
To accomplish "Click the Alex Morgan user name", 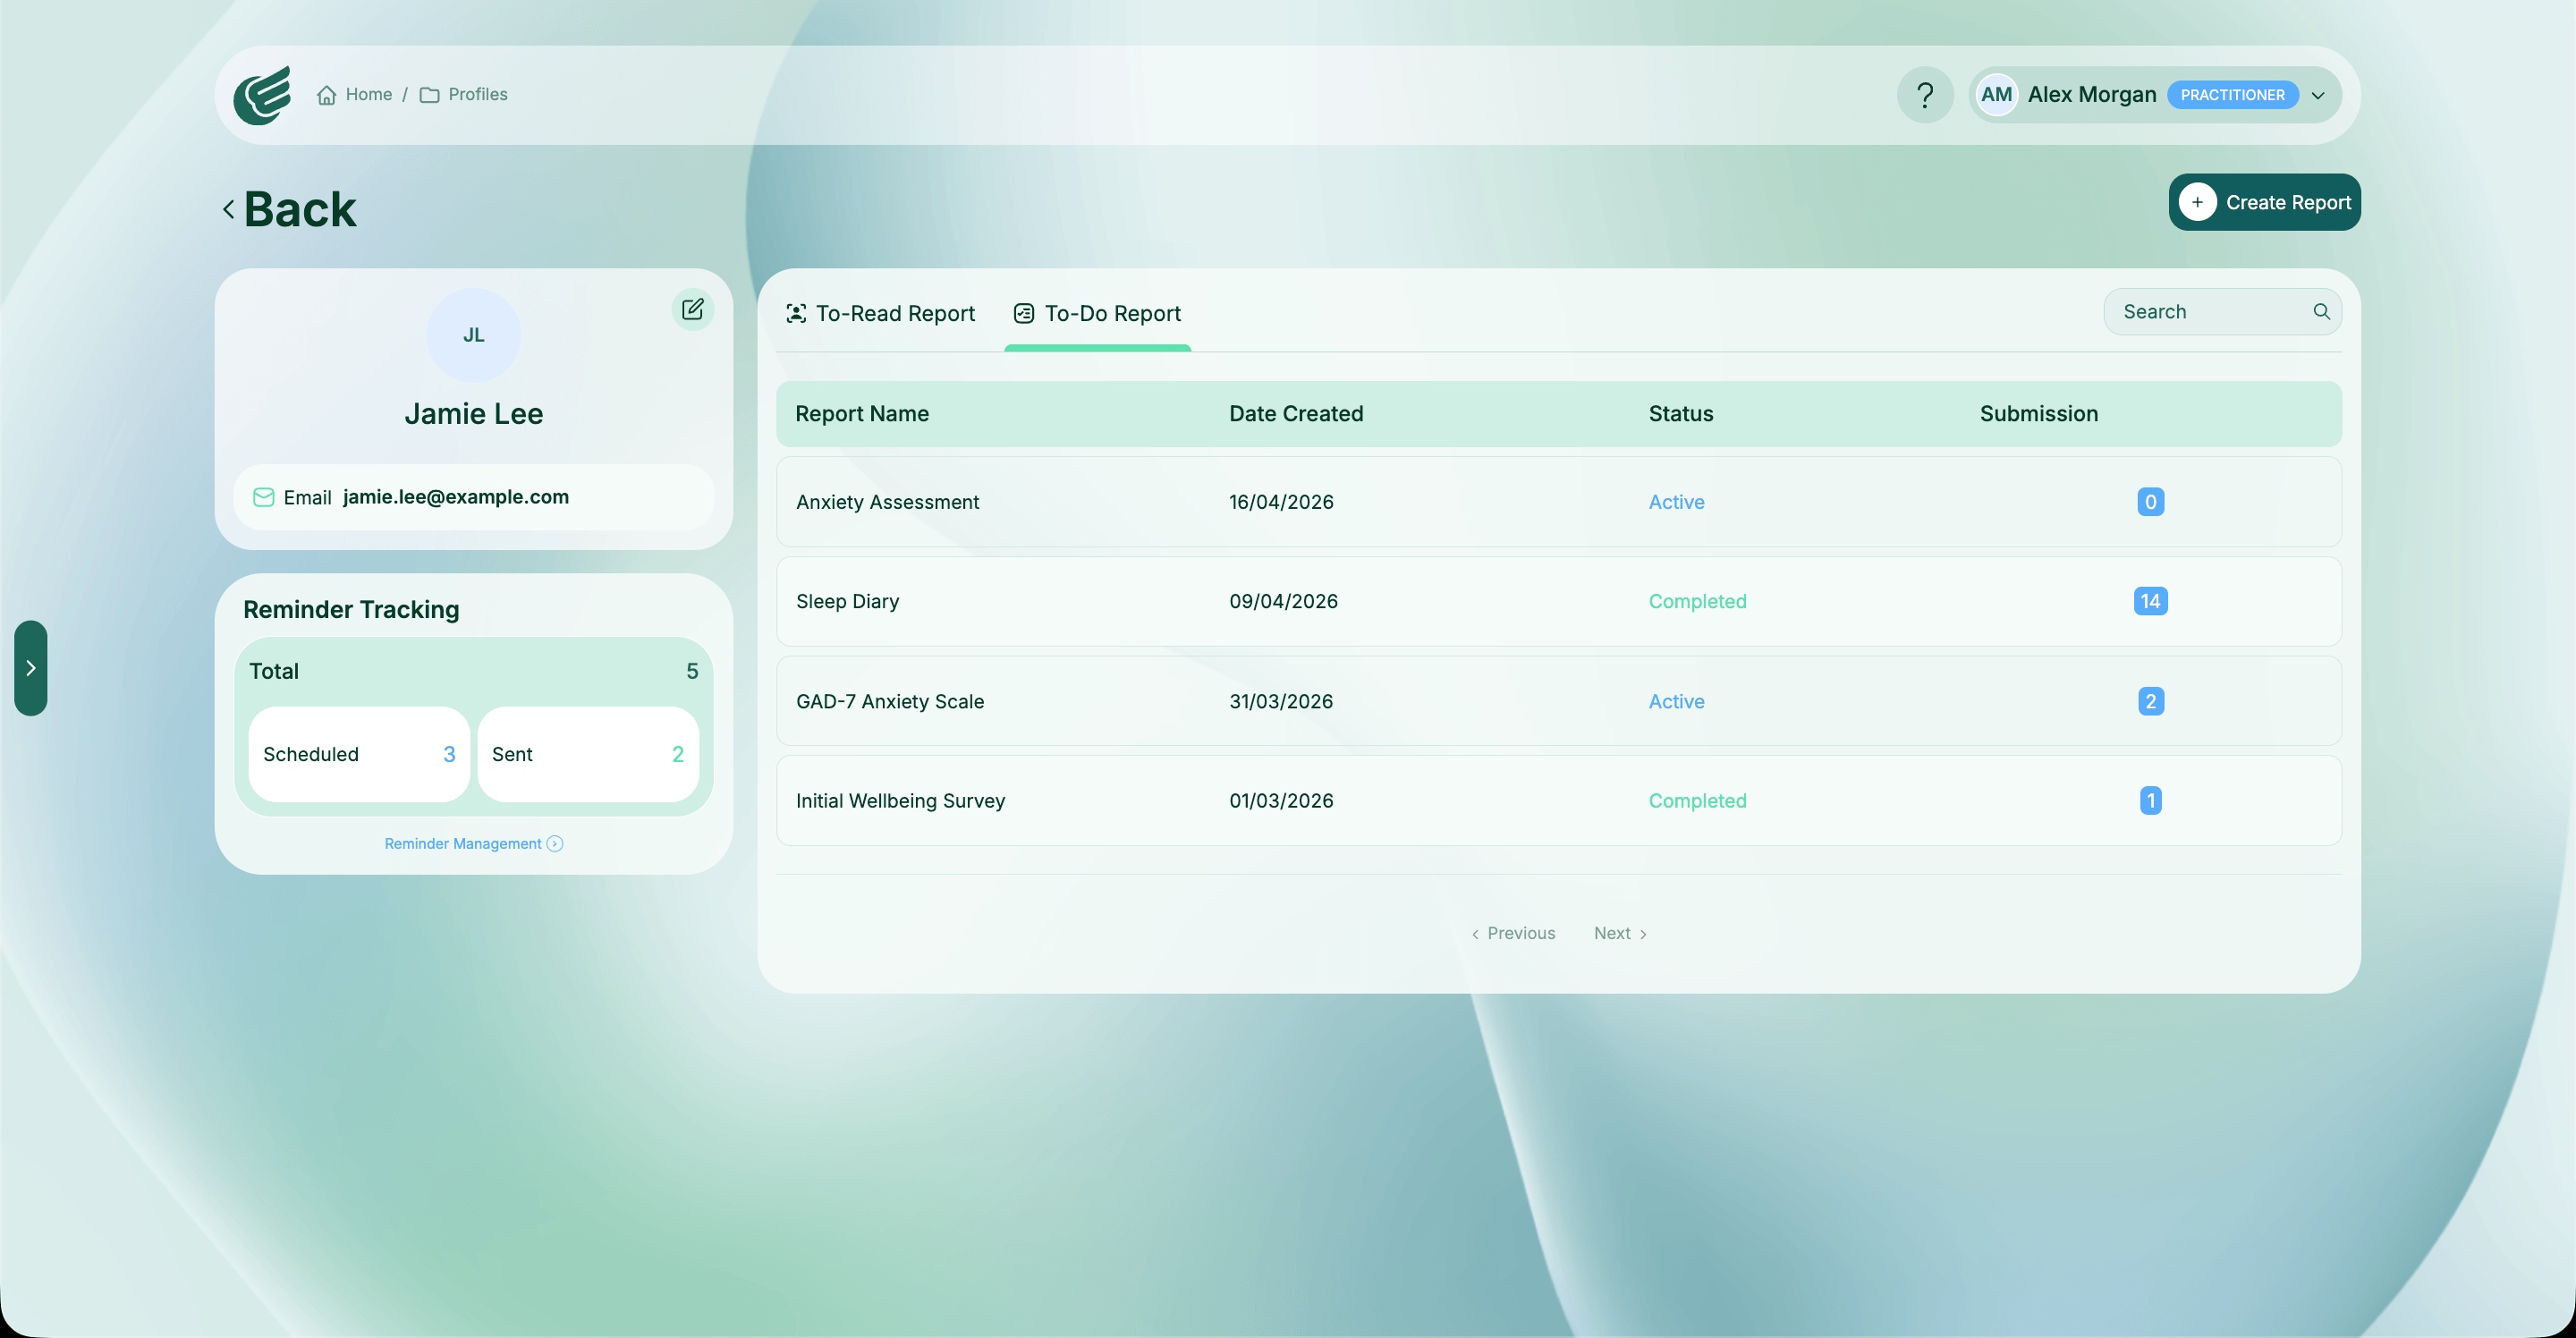I will [x=2092, y=95].
